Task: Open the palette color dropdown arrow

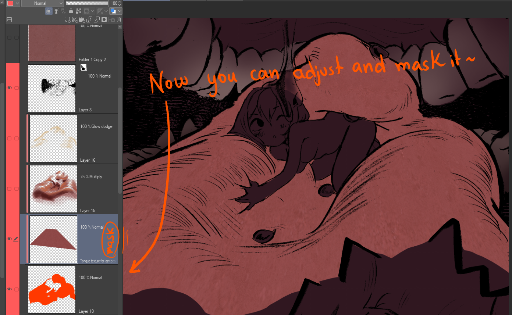Action: pyautogui.click(x=17, y=3)
